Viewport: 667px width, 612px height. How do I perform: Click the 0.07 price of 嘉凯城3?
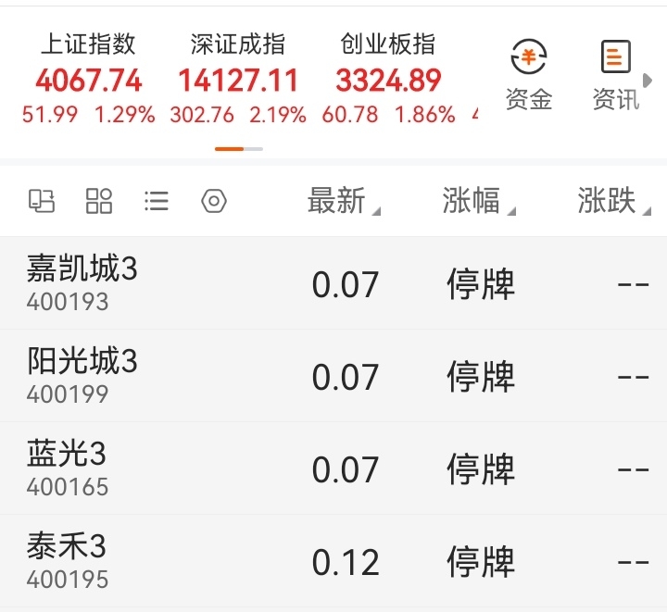346,285
